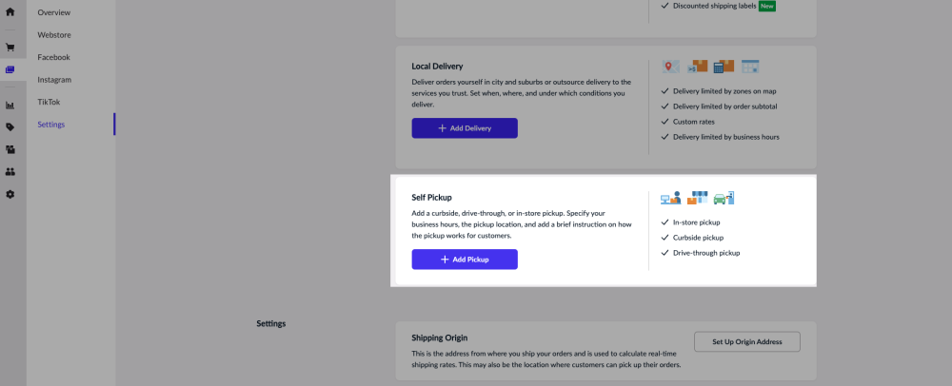Select Facebook in the side menu
The image size is (952, 386).
click(x=54, y=57)
